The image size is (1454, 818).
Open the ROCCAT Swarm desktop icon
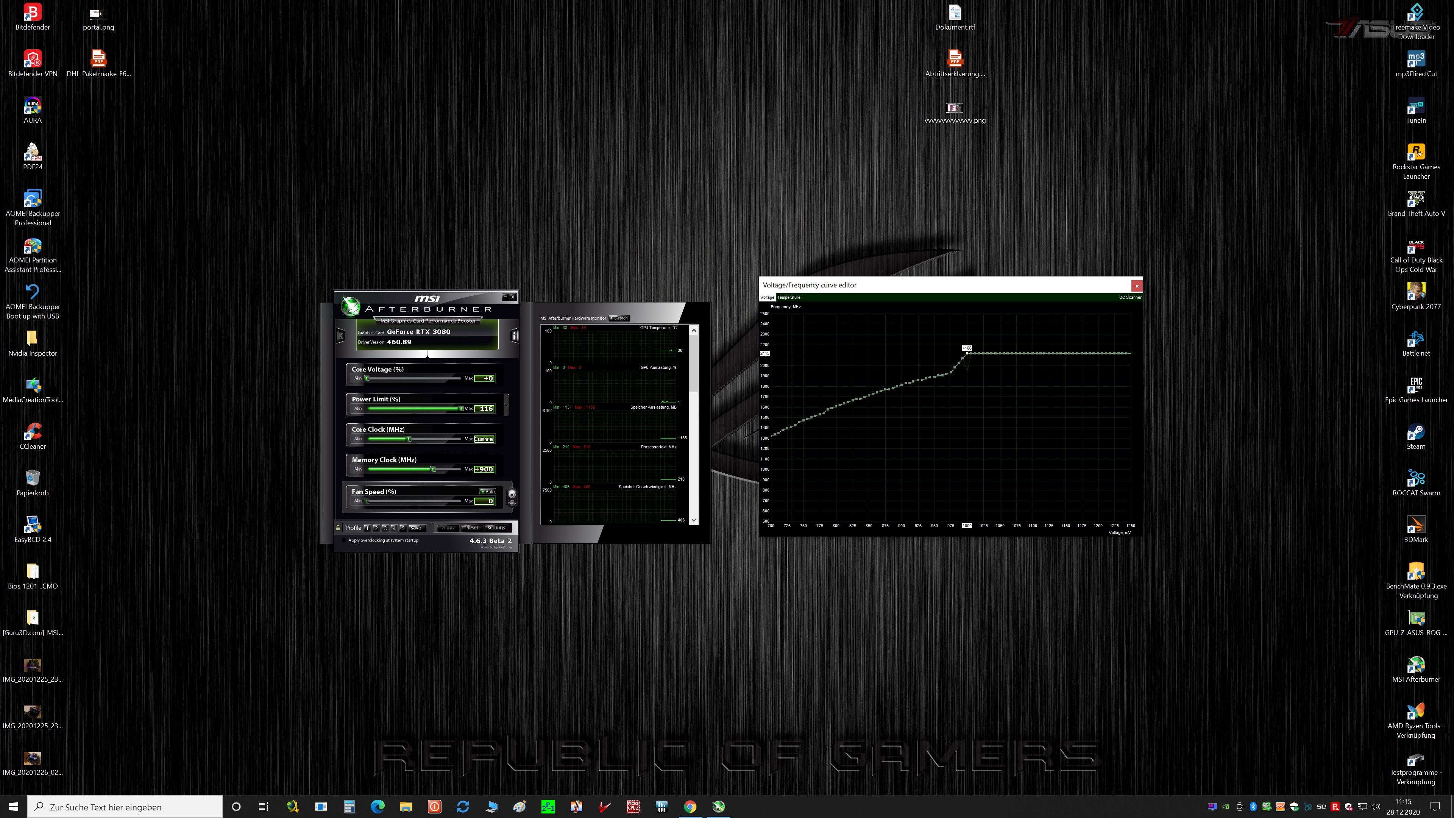(1416, 483)
